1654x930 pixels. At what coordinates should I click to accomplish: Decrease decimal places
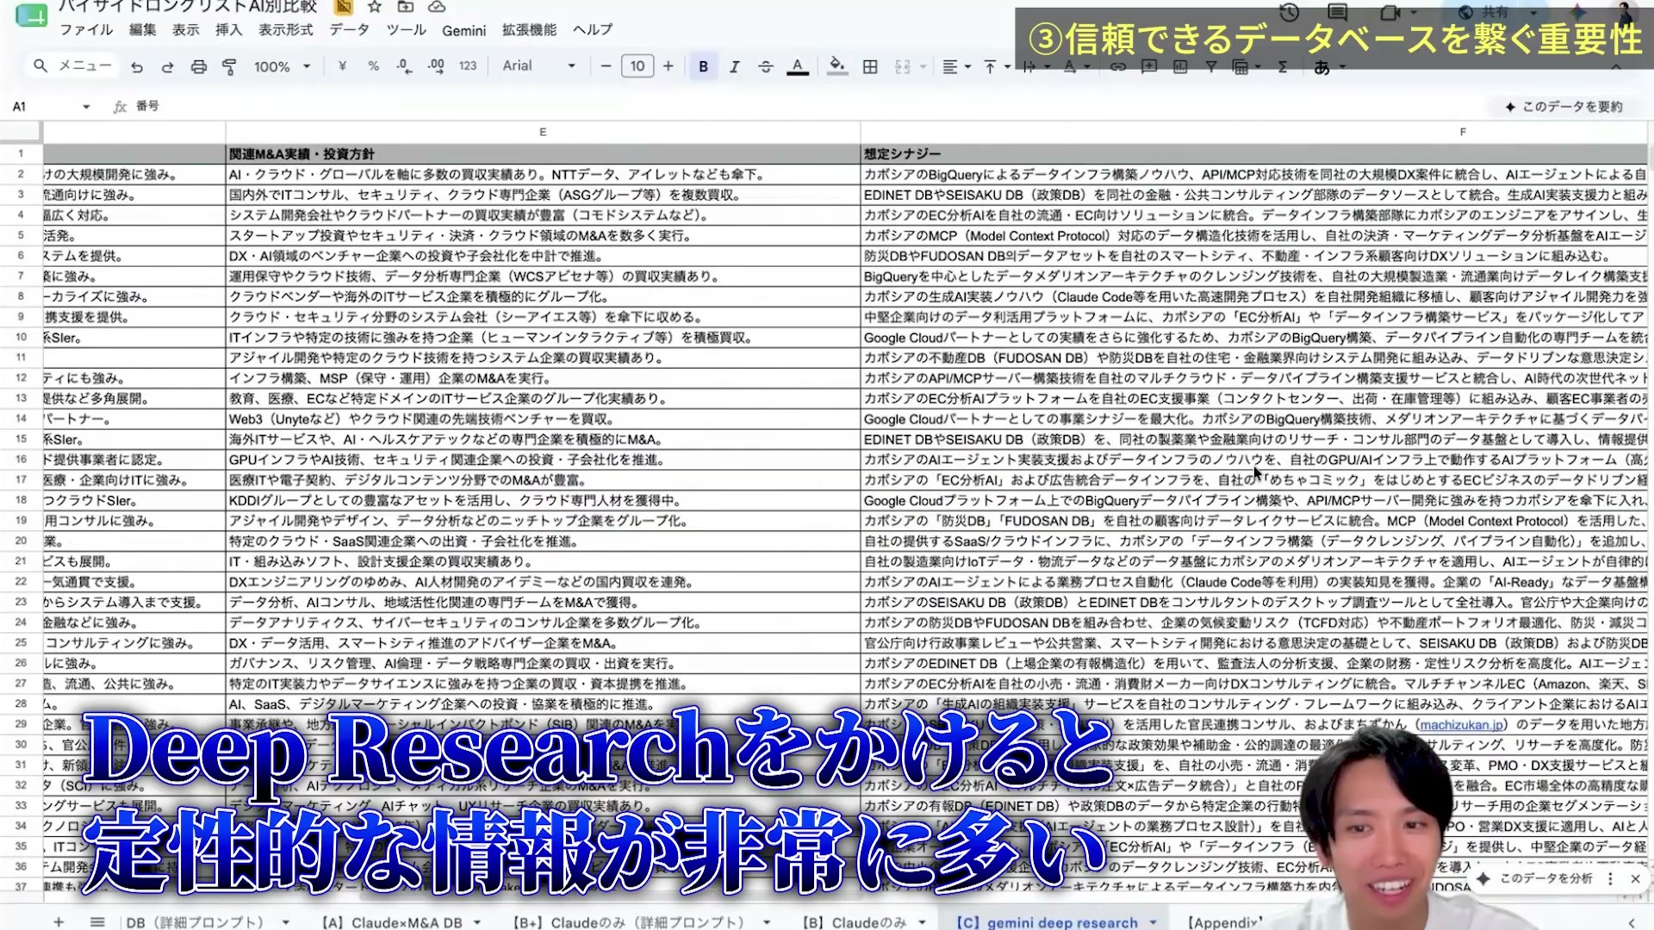(x=404, y=66)
